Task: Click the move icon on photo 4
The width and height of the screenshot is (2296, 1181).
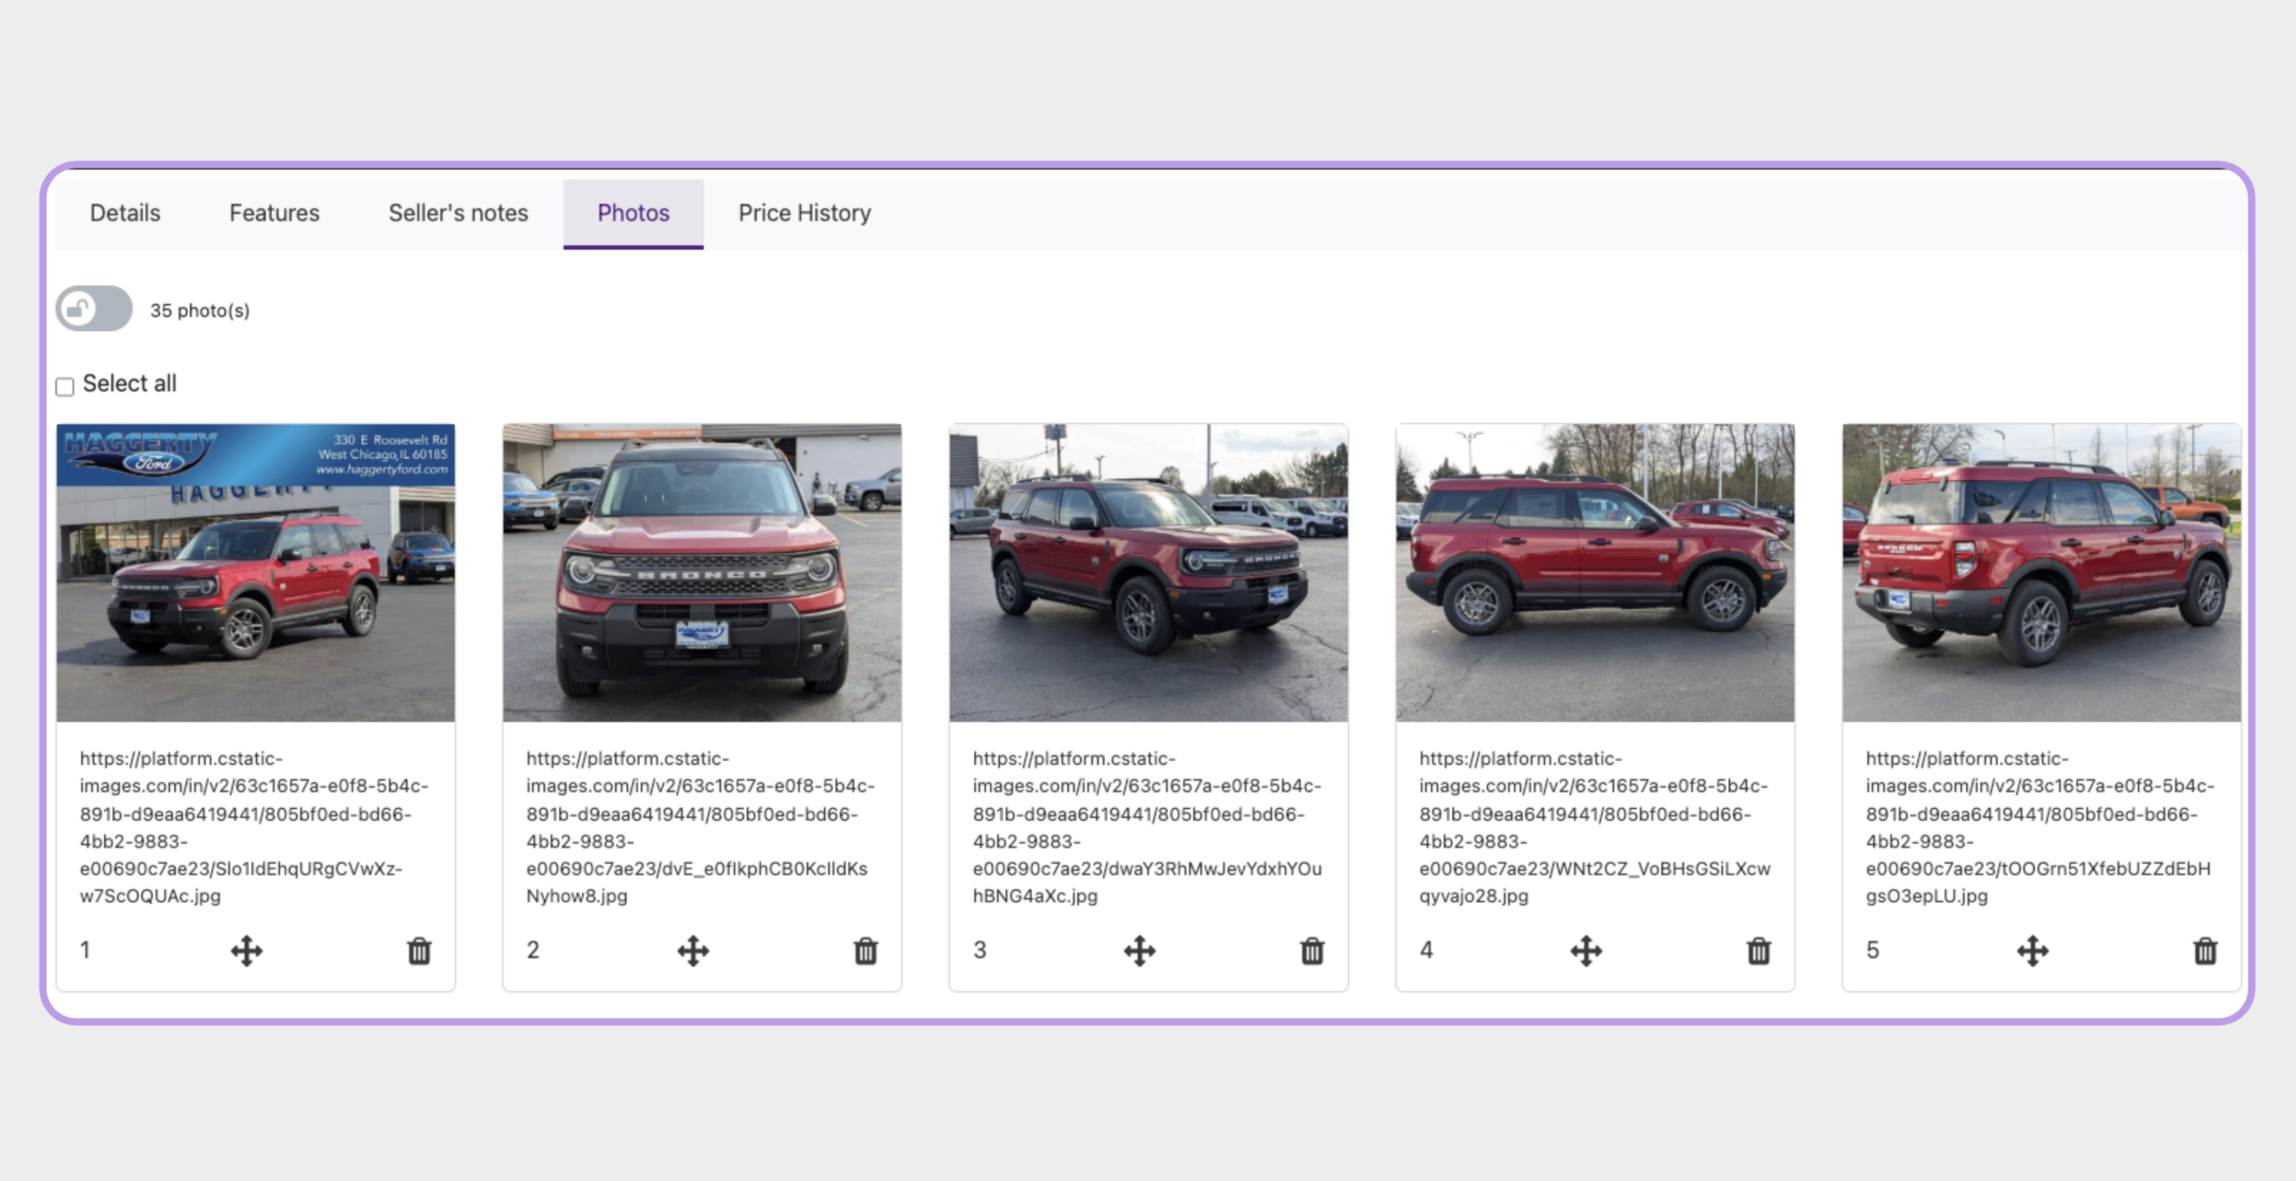Action: pyautogui.click(x=1587, y=951)
